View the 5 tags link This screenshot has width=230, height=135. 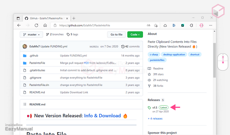click(72, 34)
